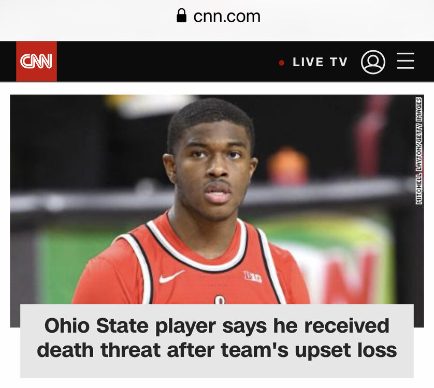Screen dimensions: 434x388
Task: Open the hamburger menu icon
Action: (406, 61)
